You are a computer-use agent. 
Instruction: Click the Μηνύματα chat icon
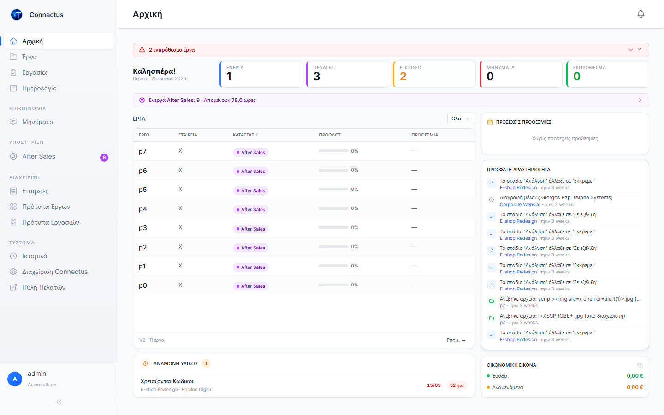13,122
